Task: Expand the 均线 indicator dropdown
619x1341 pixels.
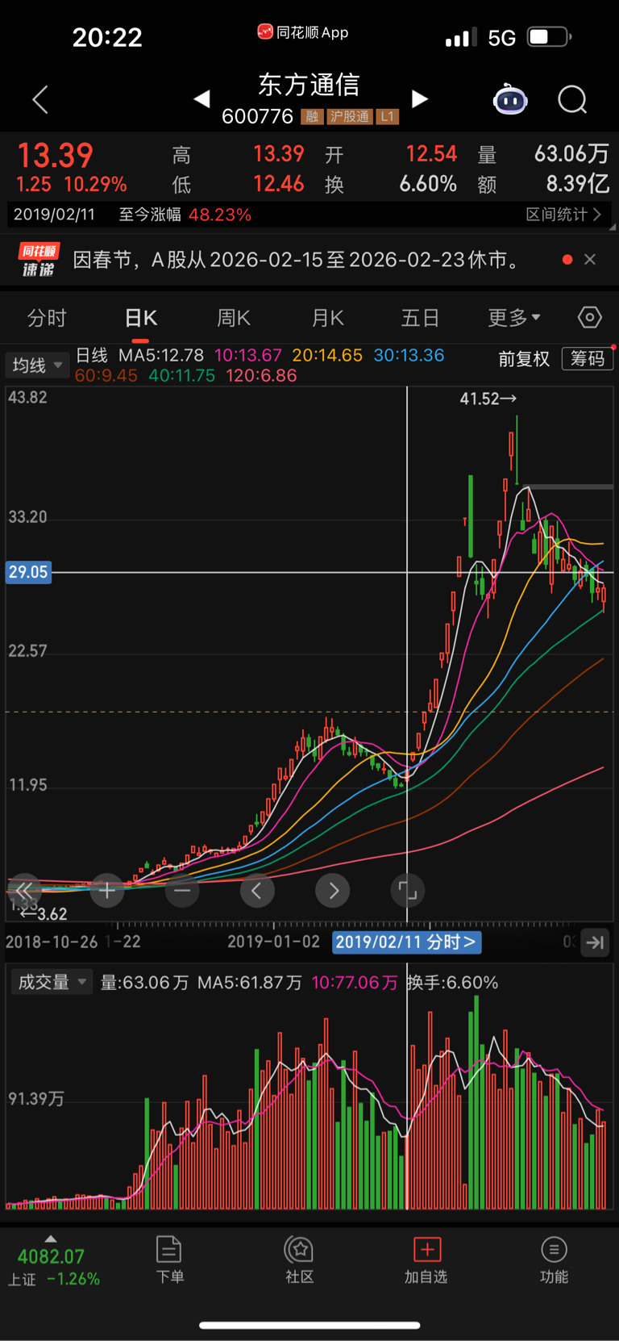Action: coord(36,366)
